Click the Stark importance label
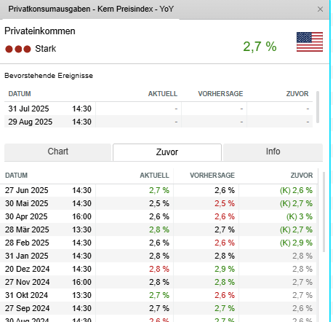The width and height of the screenshot is (333, 322). [x=46, y=49]
